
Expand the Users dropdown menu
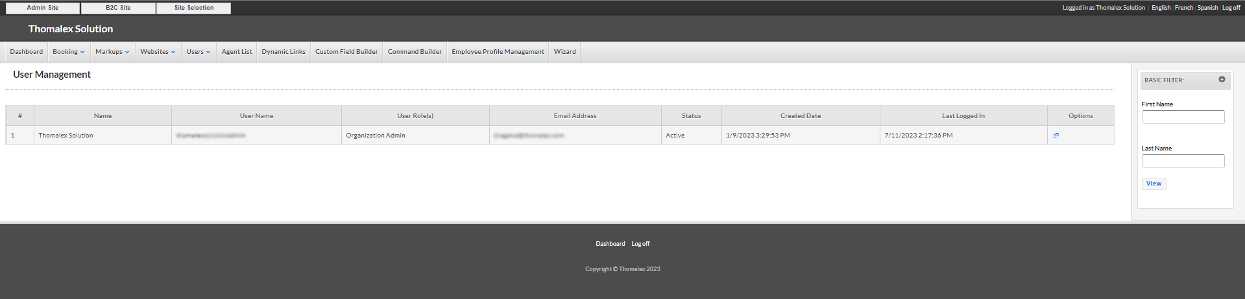pos(199,52)
